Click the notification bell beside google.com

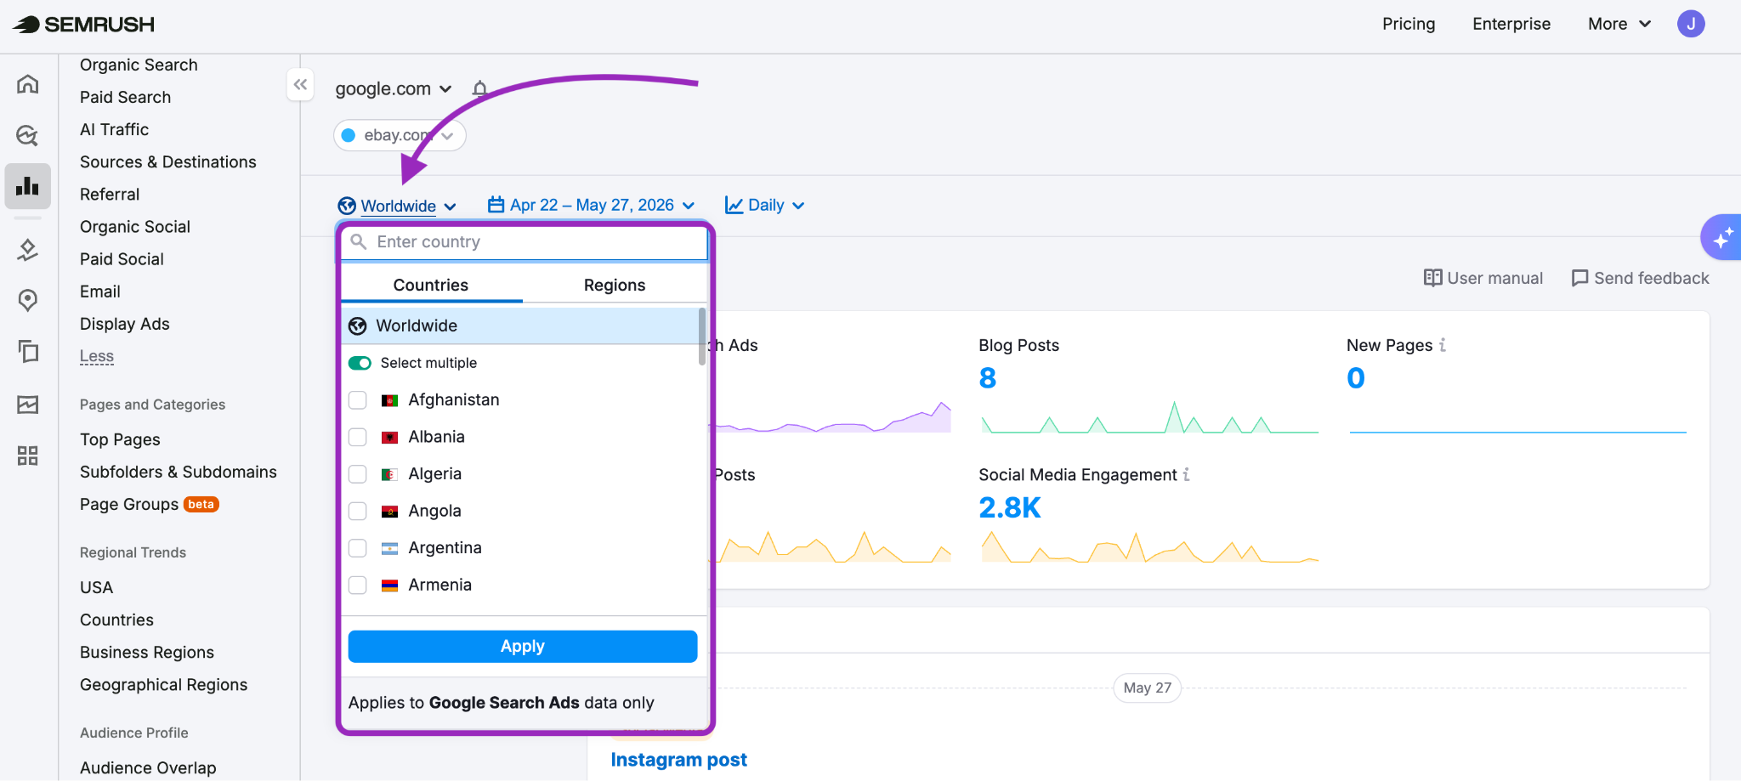pyautogui.click(x=479, y=89)
